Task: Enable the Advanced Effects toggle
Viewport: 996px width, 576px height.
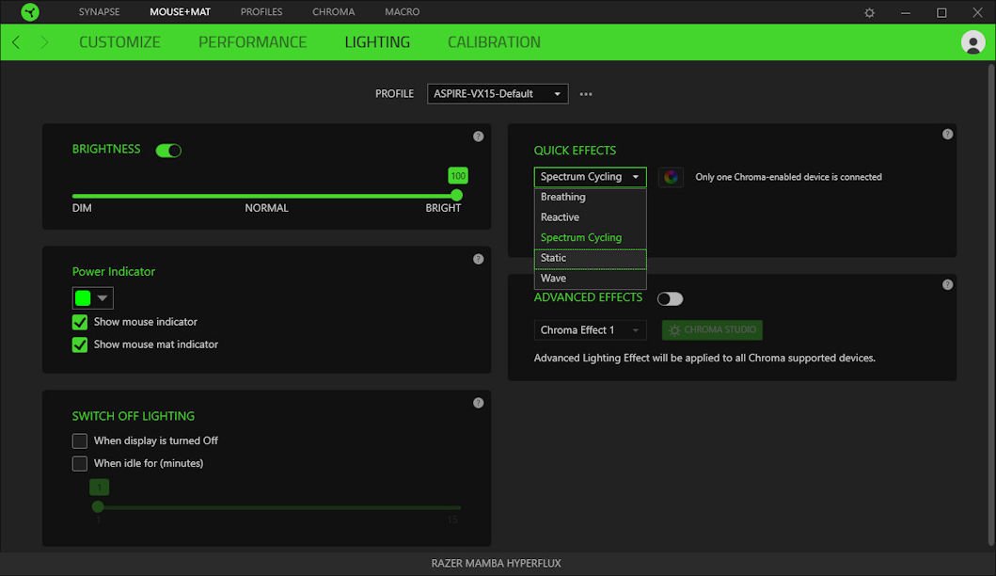Action: (671, 298)
